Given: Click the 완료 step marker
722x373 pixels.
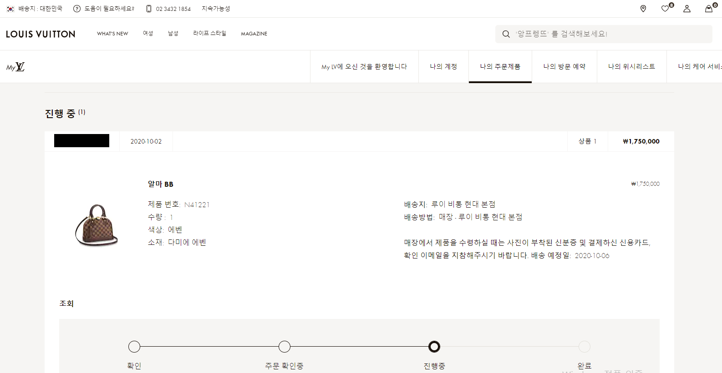Looking at the screenshot, I should [585, 347].
